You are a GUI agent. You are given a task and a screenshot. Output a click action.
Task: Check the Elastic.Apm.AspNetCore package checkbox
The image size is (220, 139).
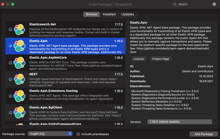pos(10,63)
